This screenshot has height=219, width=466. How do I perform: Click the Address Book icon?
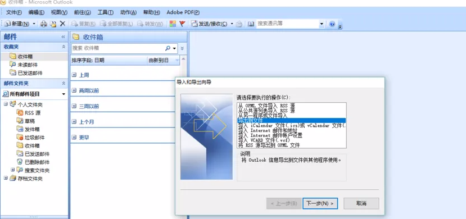[x=251, y=24]
